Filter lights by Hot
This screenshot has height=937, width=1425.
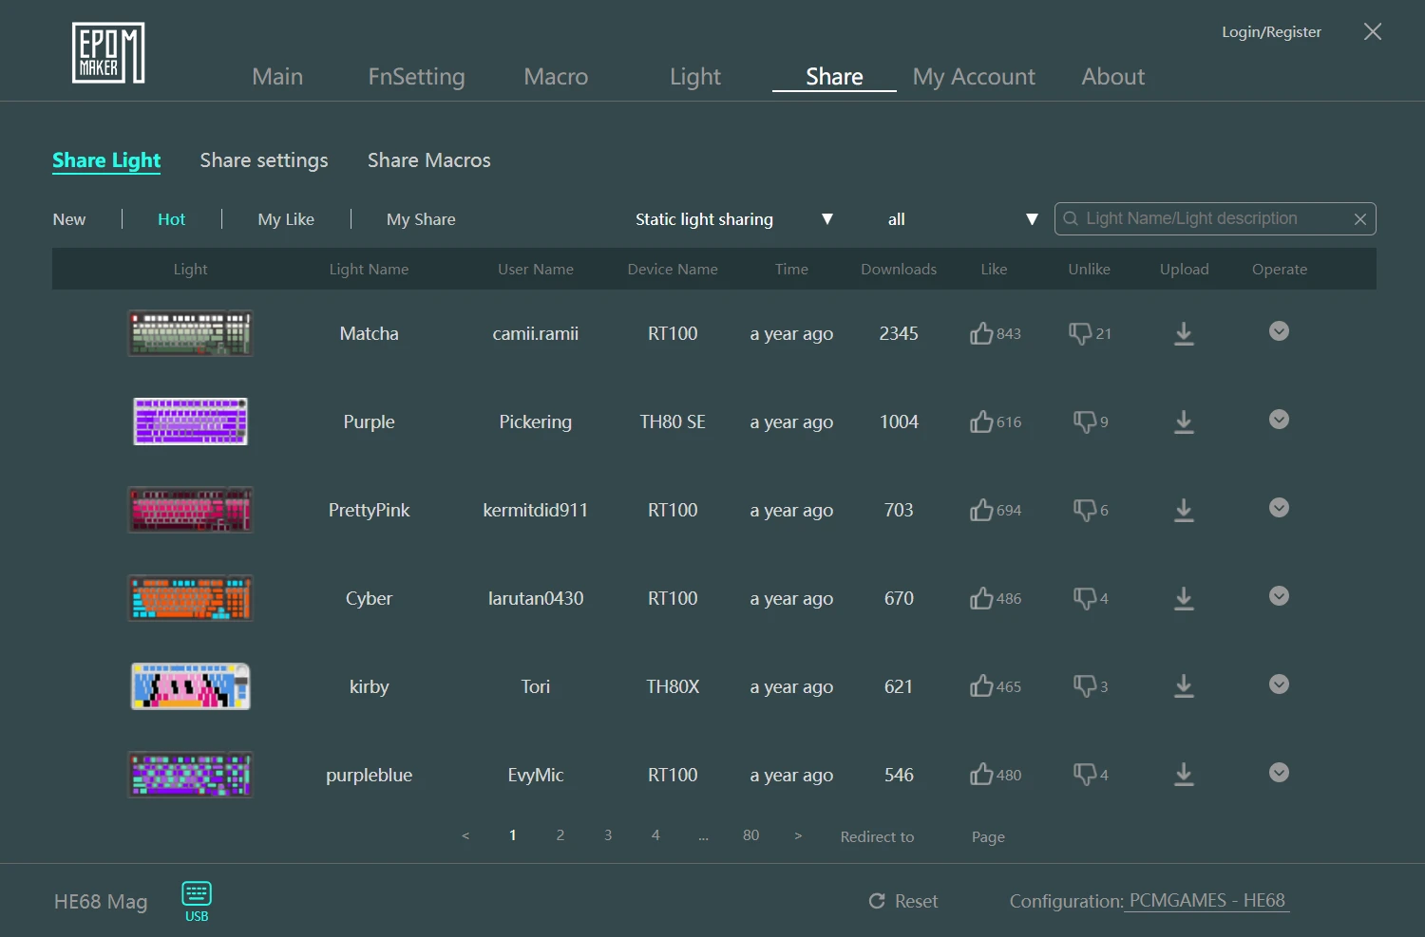(x=172, y=219)
